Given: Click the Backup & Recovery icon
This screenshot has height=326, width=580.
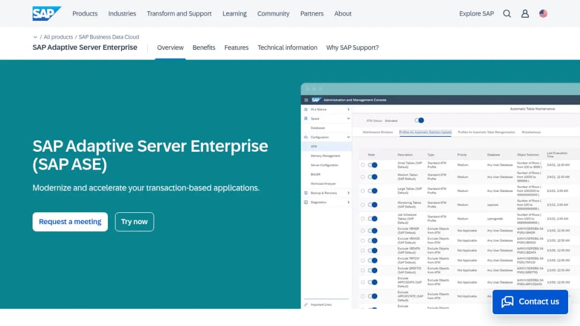Looking at the screenshot, I should point(306,193).
